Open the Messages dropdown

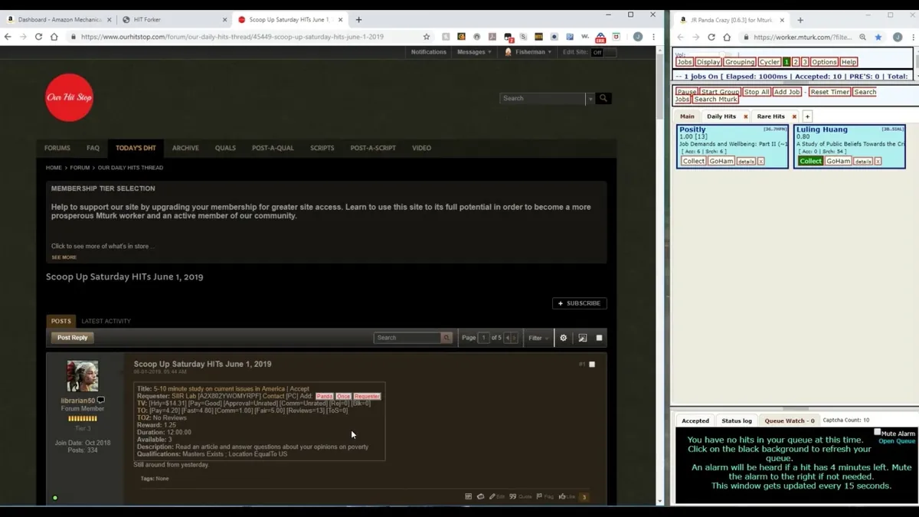pos(474,52)
